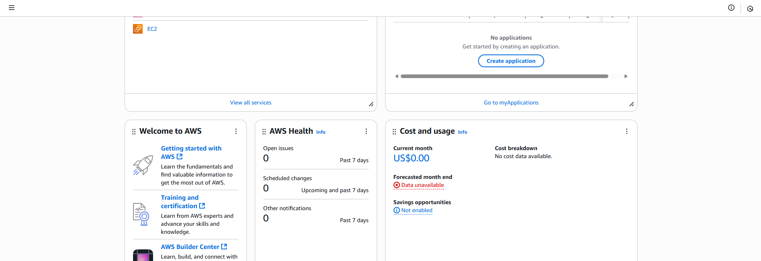Grab the Cost and usage drag handle

[x=394, y=131]
